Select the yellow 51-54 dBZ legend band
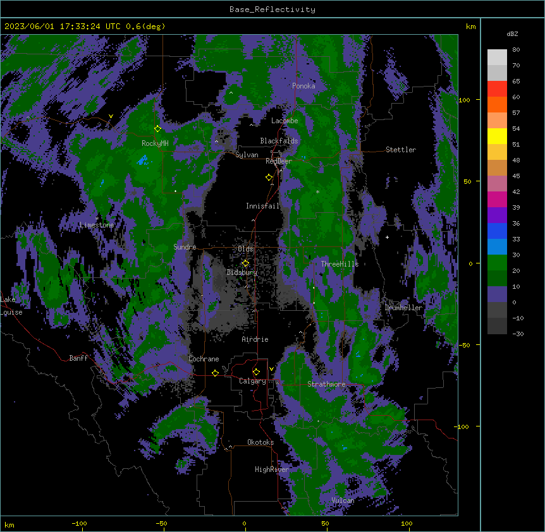The height and width of the screenshot is (532, 545). pyautogui.click(x=497, y=136)
